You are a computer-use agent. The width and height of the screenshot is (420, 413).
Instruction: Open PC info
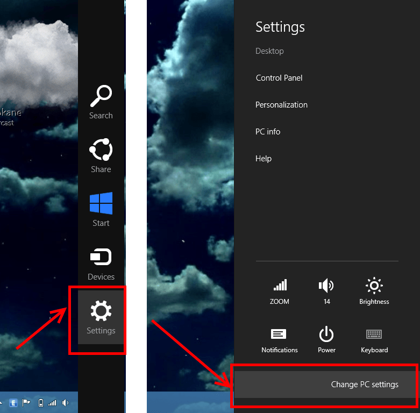[268, 132]
